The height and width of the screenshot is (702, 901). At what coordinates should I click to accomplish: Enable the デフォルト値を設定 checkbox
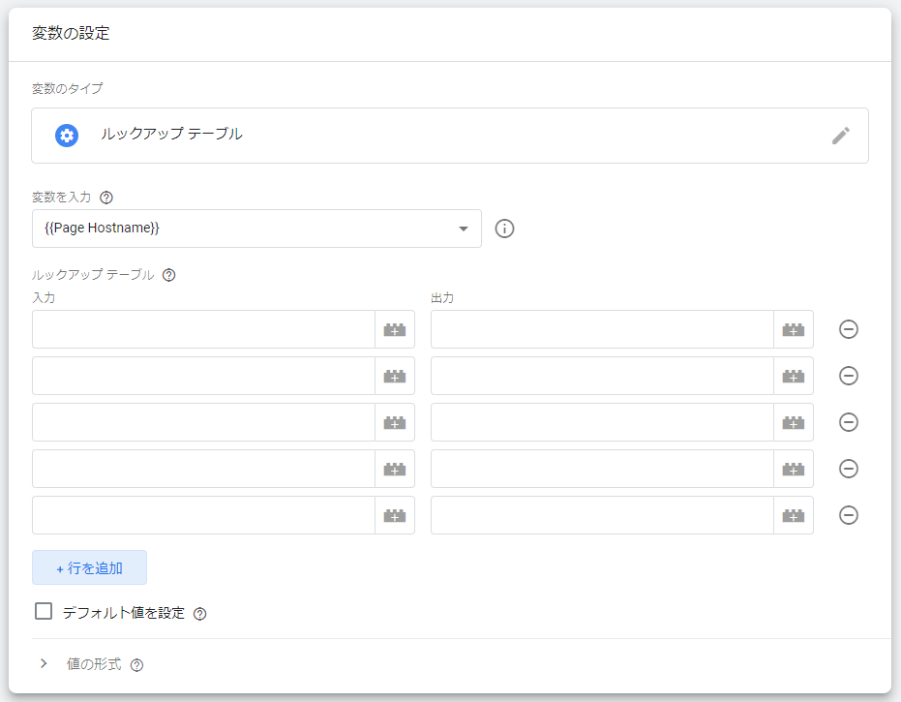tap(44, 611)
